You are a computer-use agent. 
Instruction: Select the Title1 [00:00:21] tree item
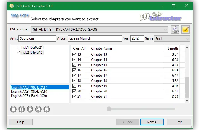[x=32, y=48]
